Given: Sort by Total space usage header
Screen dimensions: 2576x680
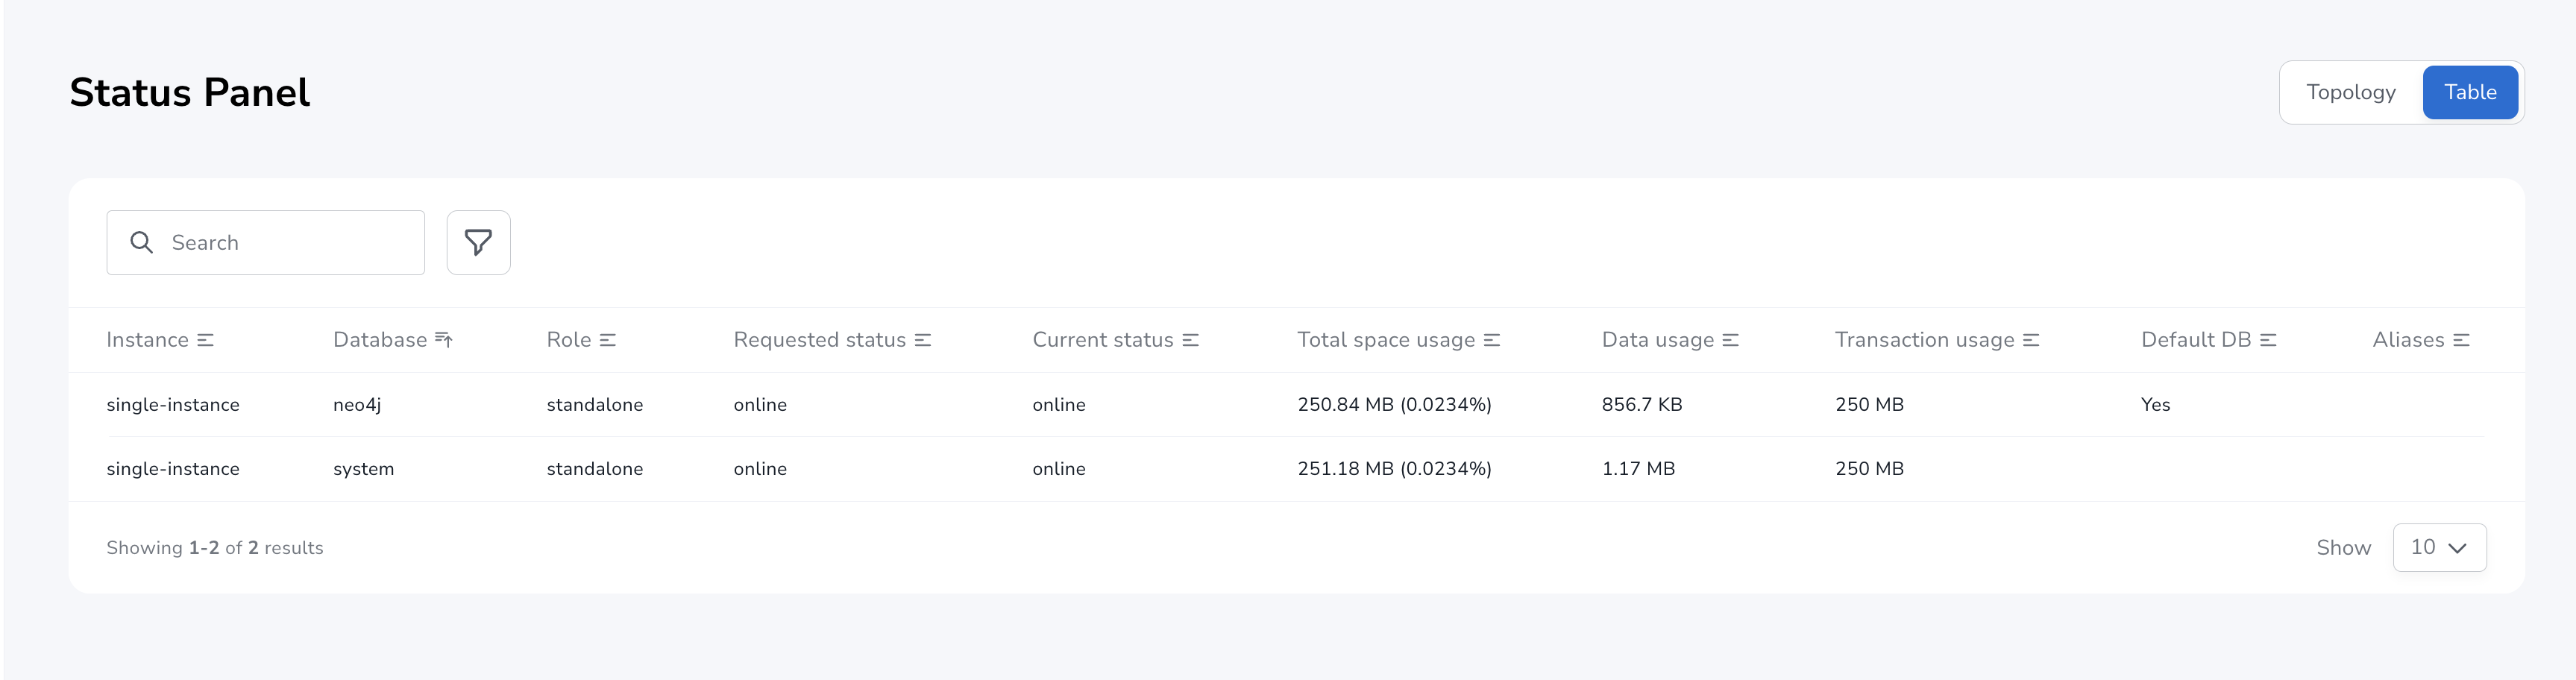Looking at the screenshot, I should point(1386,340).
